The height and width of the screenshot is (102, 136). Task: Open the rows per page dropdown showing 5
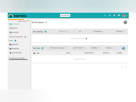pos(124,67)
